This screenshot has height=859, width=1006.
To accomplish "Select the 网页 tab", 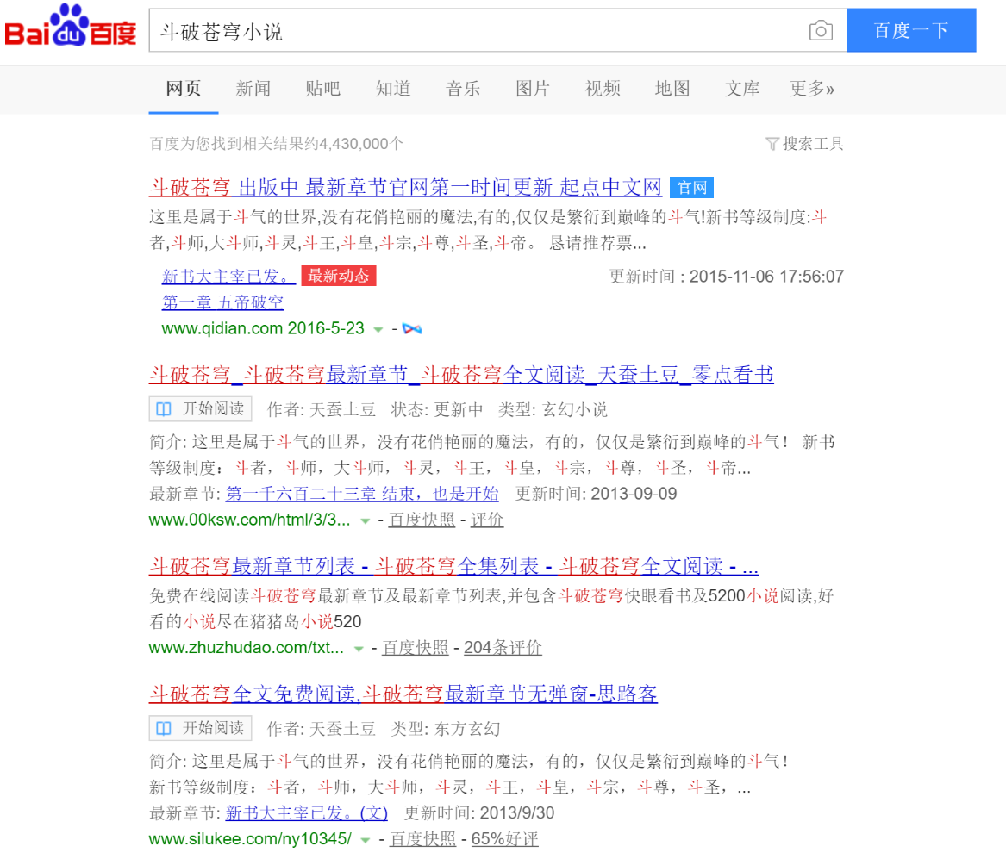I will point(184,89).
